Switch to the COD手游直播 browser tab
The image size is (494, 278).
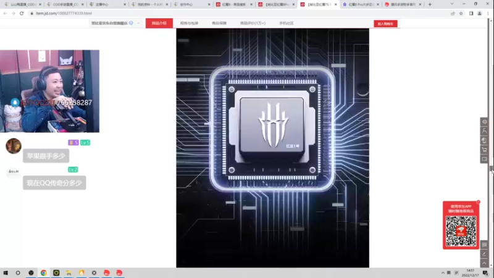point(65,4)
